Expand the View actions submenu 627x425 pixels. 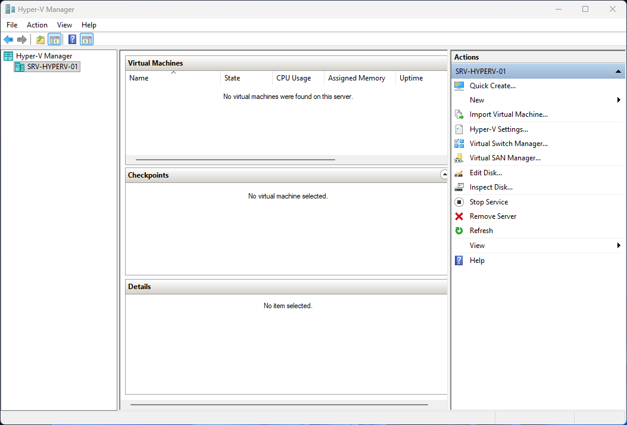(x=477, y=245)
